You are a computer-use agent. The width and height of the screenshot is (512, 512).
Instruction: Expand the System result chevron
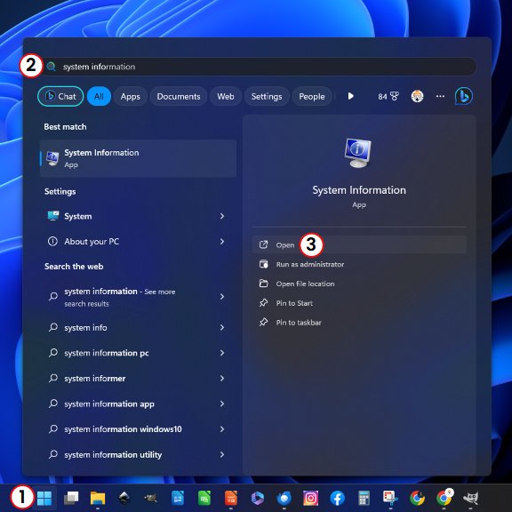coord(222,216)
